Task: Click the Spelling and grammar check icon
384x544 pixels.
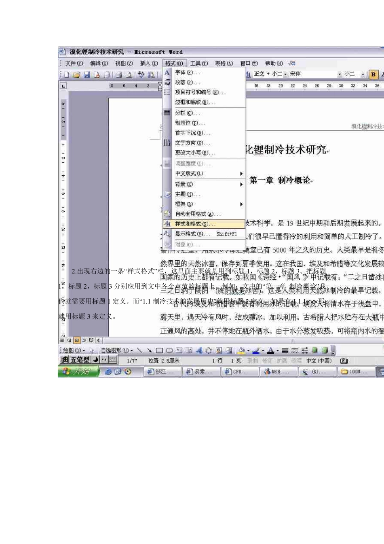Action: pyautogui.click(x=141, y=74)
